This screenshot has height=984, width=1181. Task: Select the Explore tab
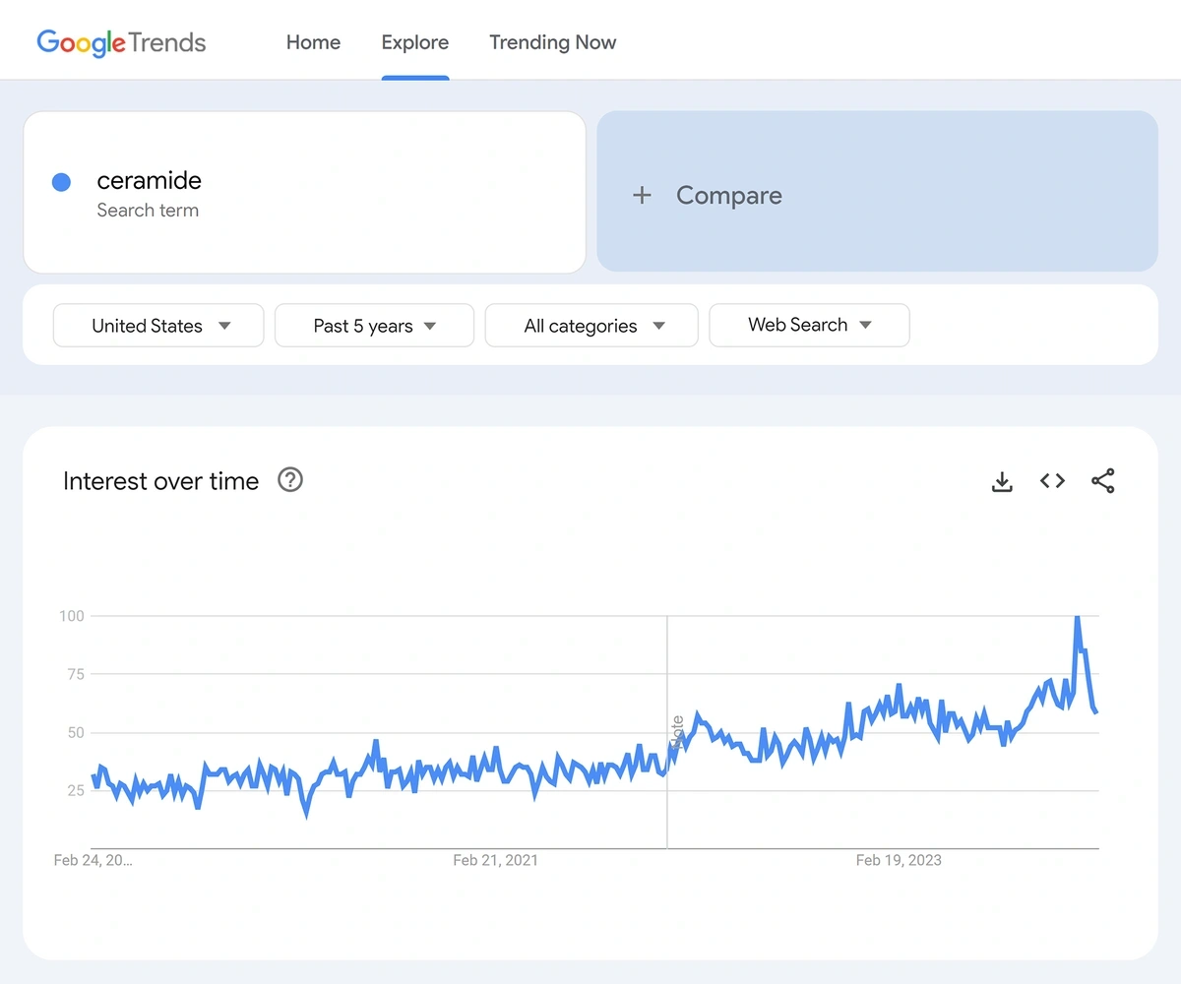pyautogui.click(x=414, y=42)
